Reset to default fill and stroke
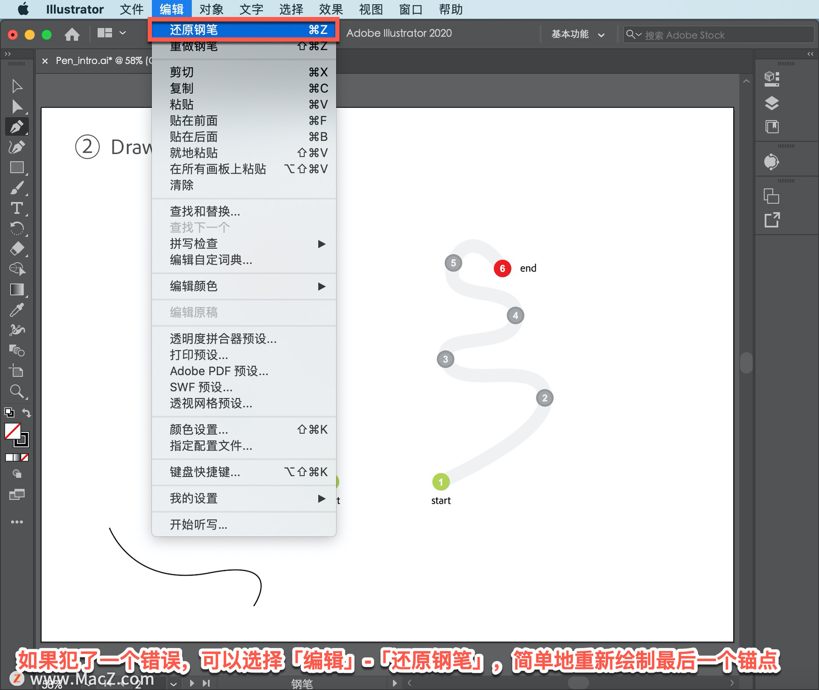The height and width of the screenshot is (690, 819). pos(9,413)
